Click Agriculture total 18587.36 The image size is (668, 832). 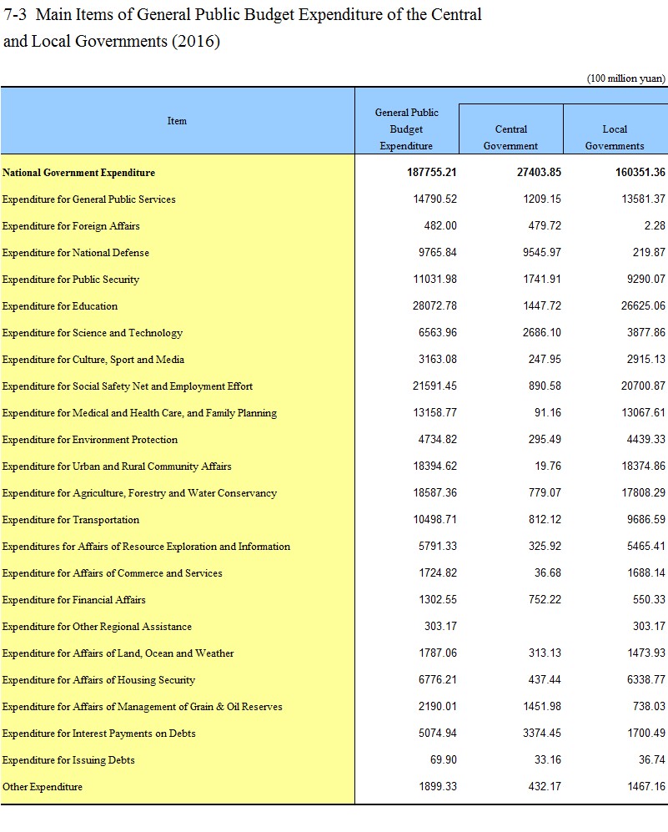click(x=434, y=493)
